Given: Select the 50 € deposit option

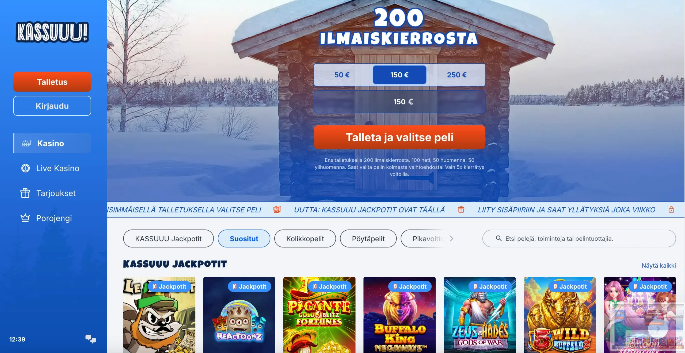Looking at the screenshot, I should click(342, 75).
